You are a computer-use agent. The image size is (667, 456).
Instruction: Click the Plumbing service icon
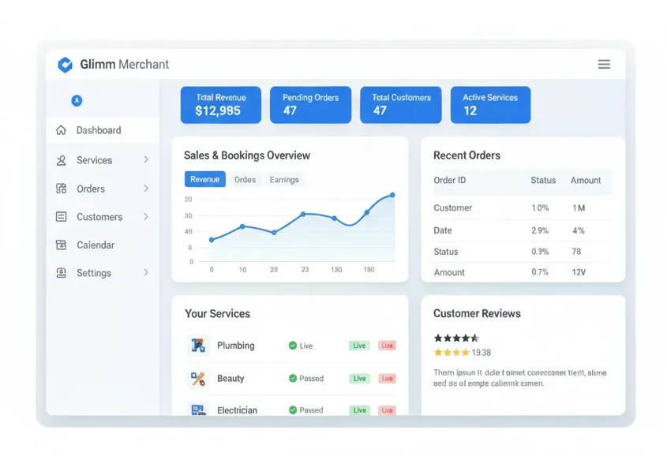tap(198, 346)
